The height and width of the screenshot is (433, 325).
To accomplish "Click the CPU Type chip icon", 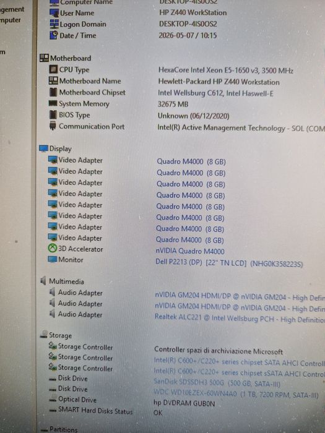I will coord(53,69).
